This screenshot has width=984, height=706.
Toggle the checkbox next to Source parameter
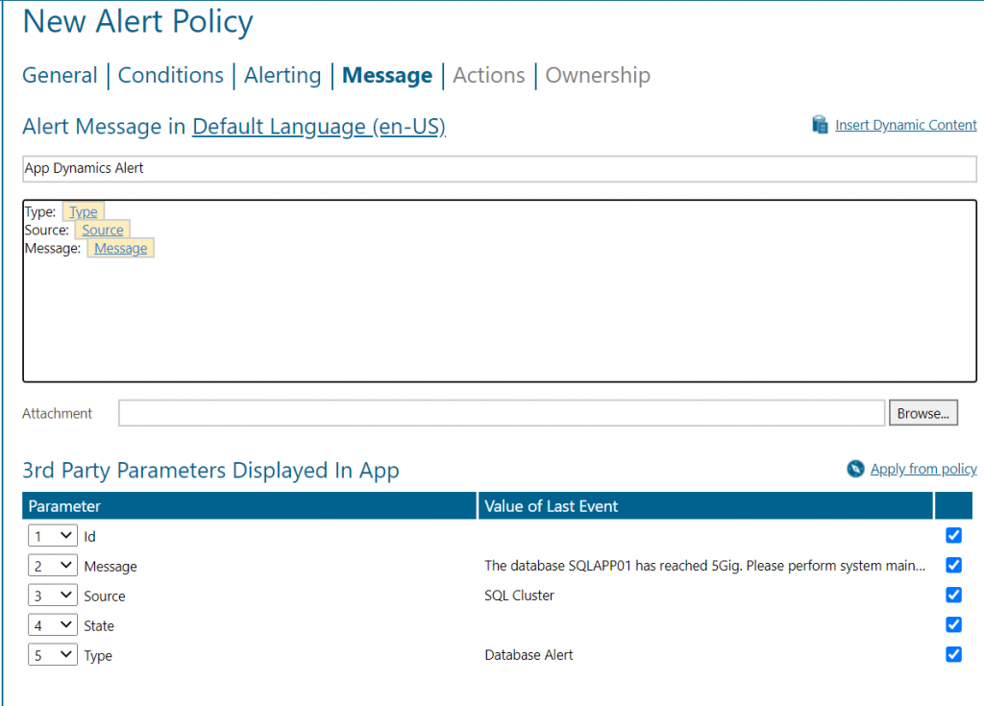point(953,595)
